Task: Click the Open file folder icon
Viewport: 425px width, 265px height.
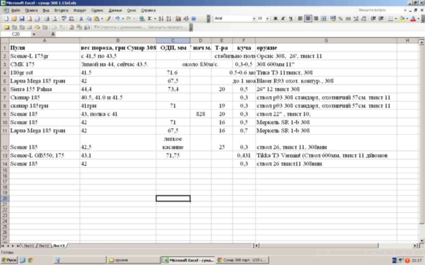Action: coord(14,19)
